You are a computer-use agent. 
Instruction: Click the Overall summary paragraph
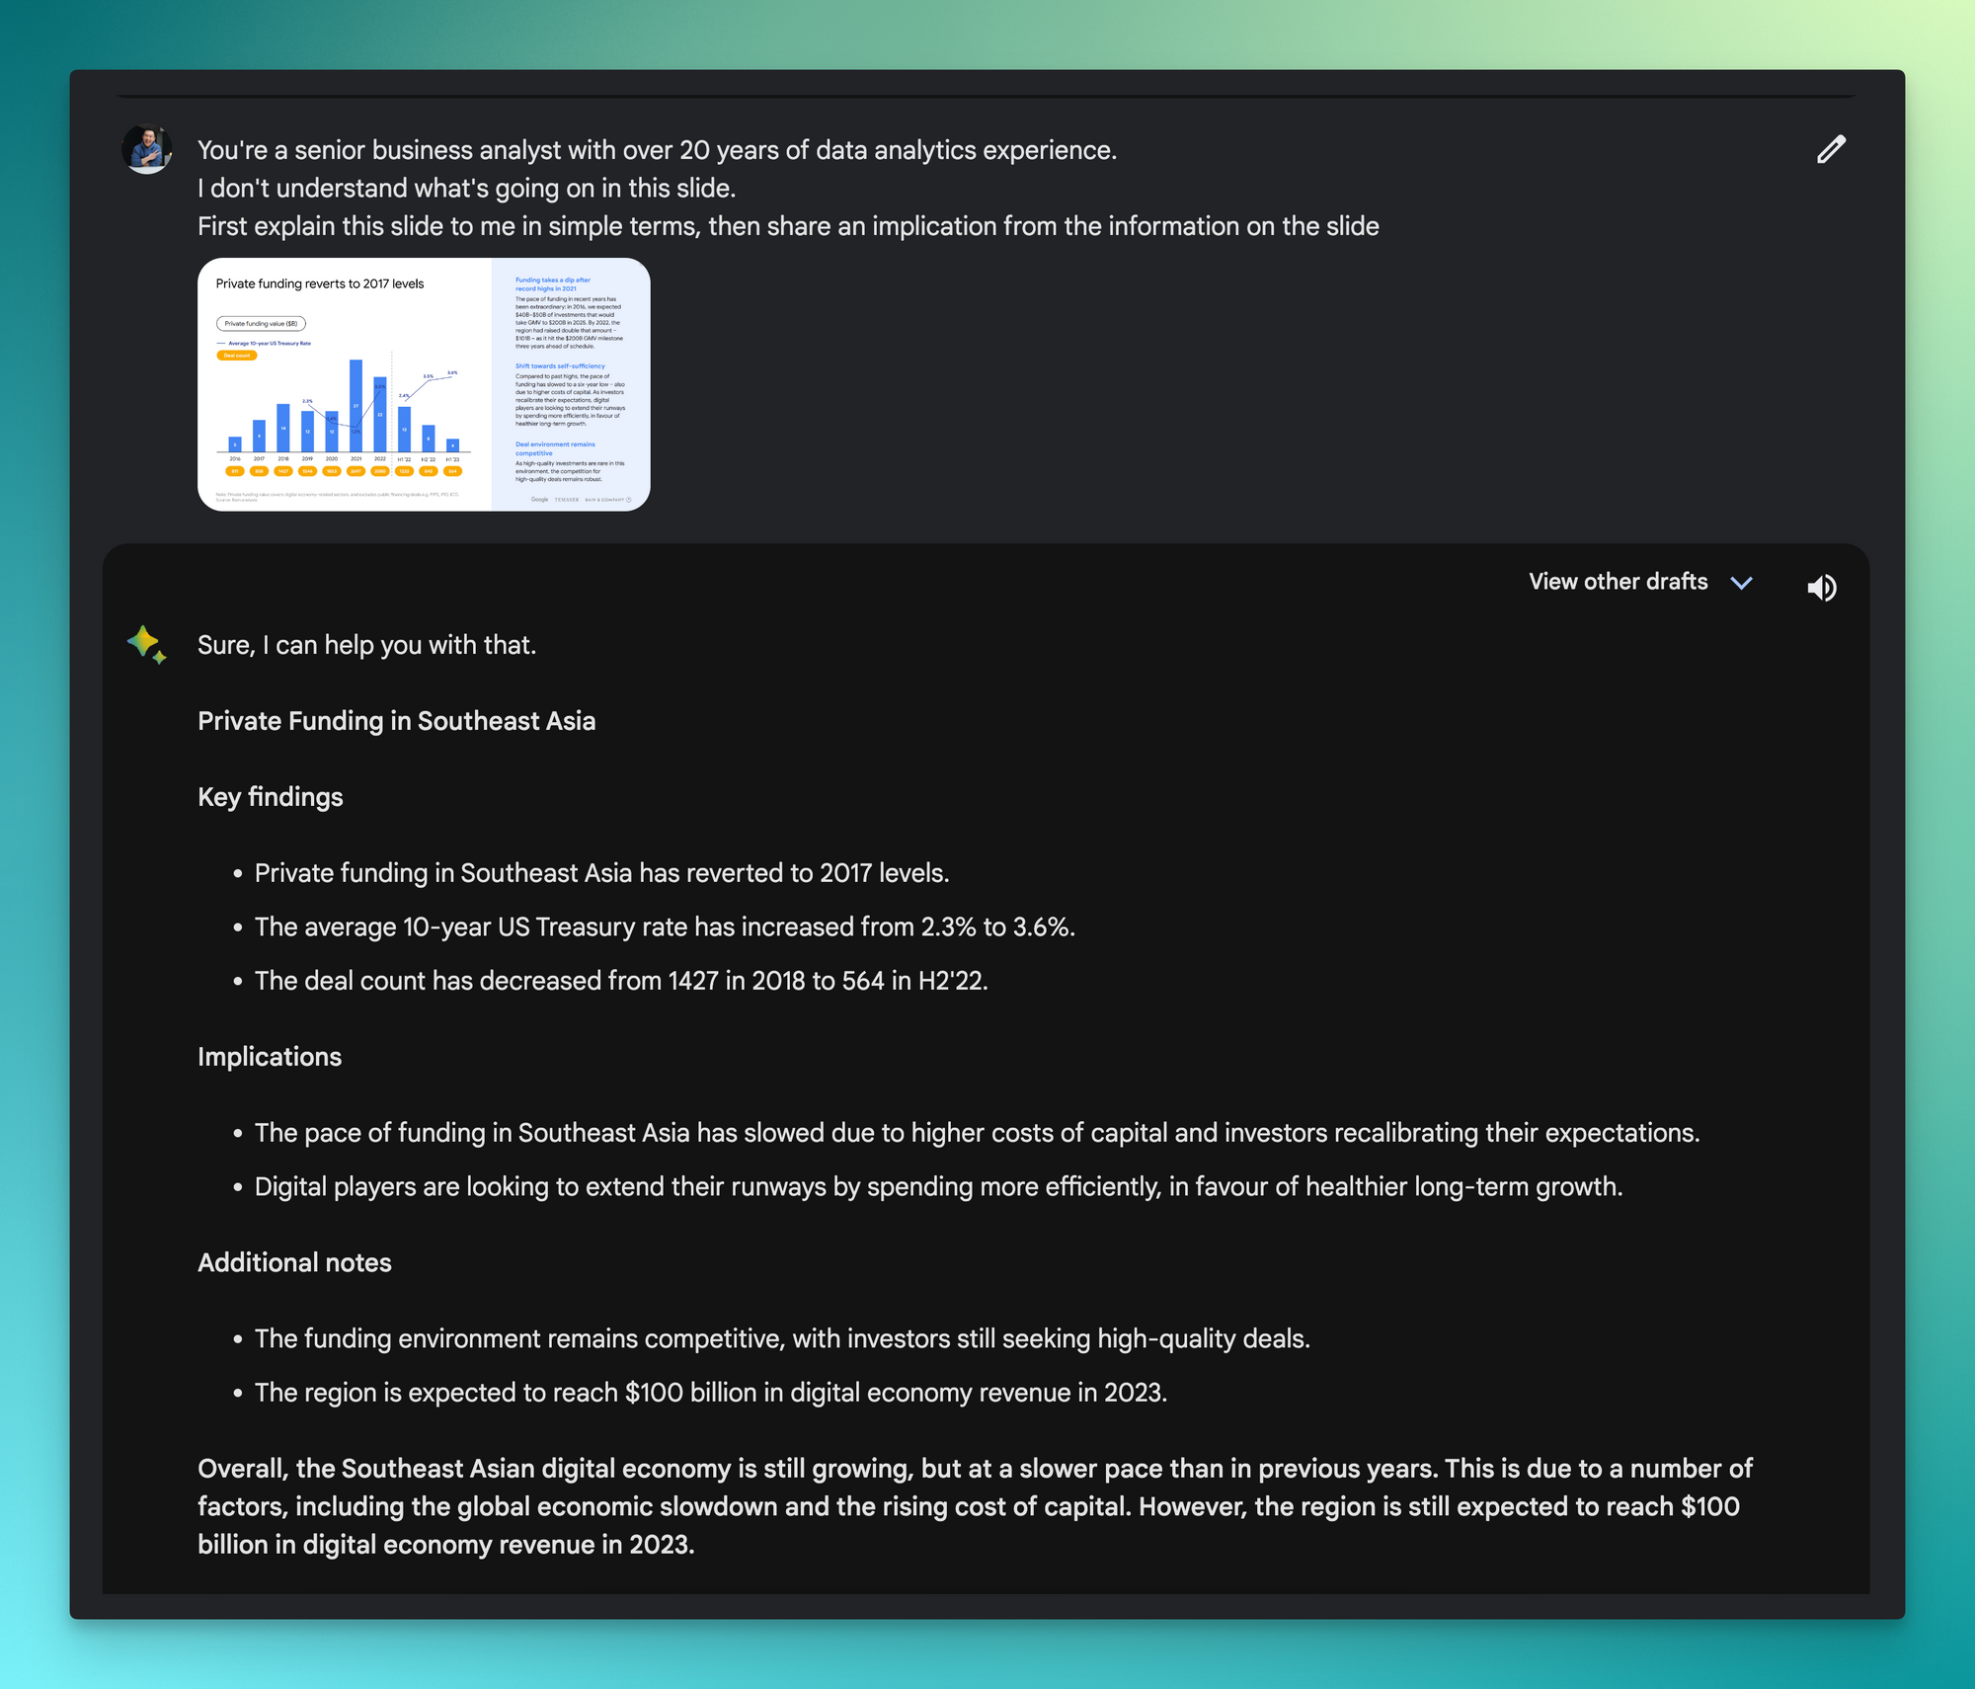coord(974,1506)
